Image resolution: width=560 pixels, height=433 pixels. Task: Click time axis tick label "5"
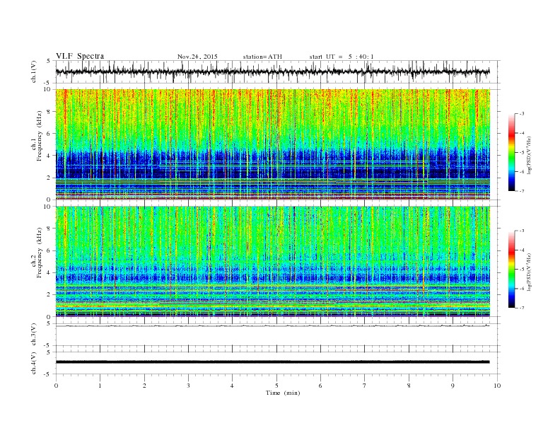(276, 386)
